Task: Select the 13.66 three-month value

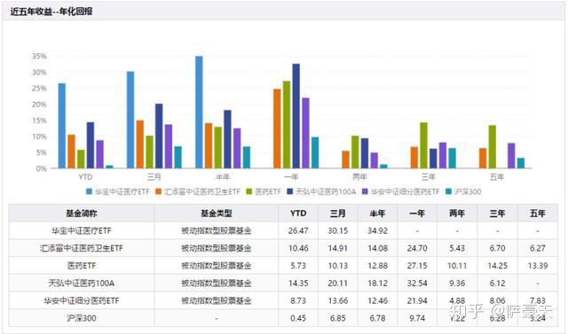Action: click(337, 300)
